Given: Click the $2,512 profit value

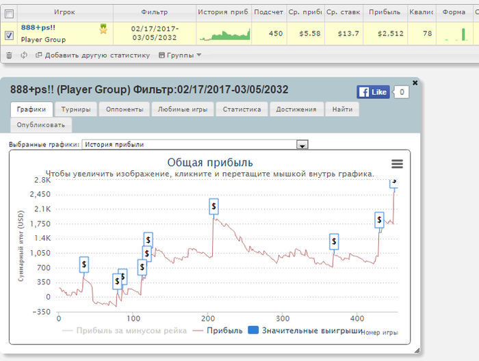Looking at the screenshot, I should pyautogui.click(x=391, y=34).
